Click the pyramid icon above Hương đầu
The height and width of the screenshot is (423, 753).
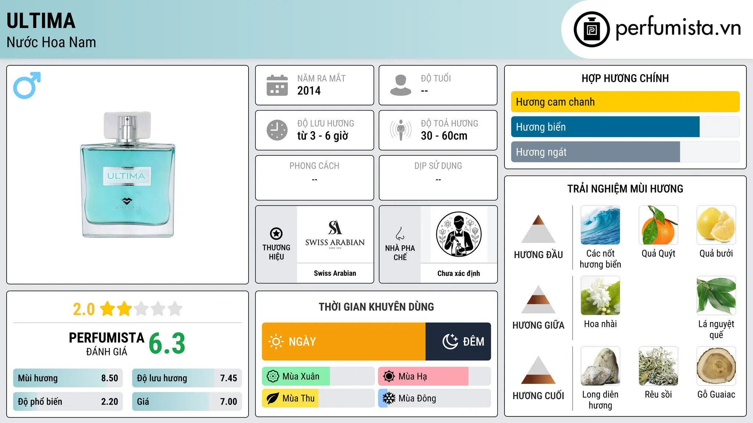point(538,228)
